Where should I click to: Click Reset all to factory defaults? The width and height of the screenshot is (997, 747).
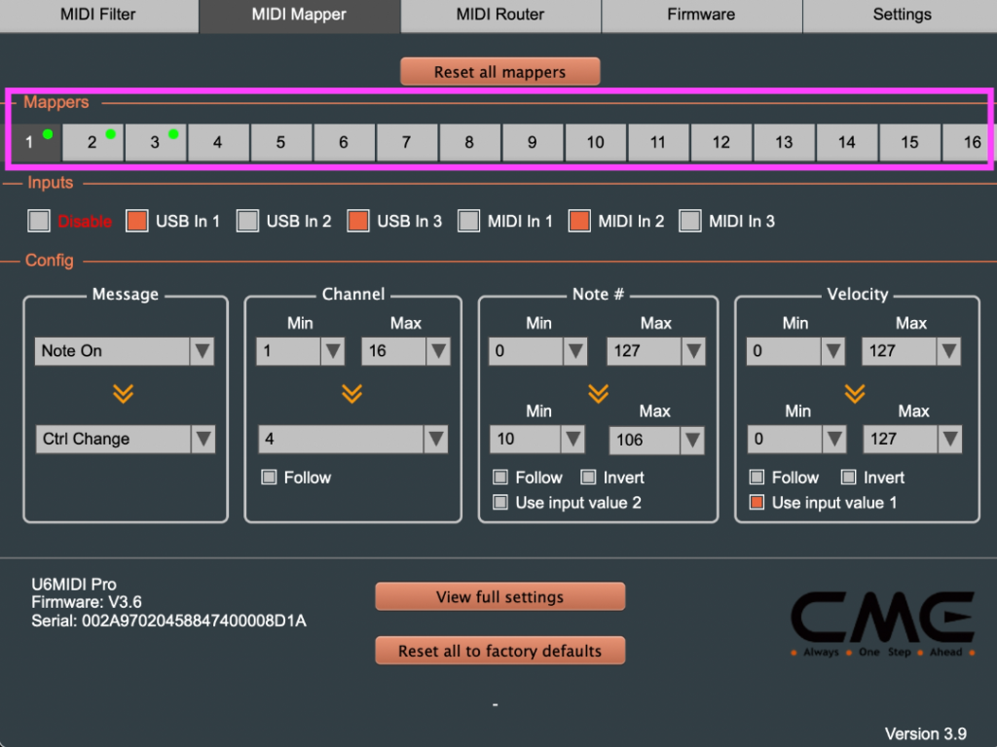pyautogui.click(x=499, y=650)
